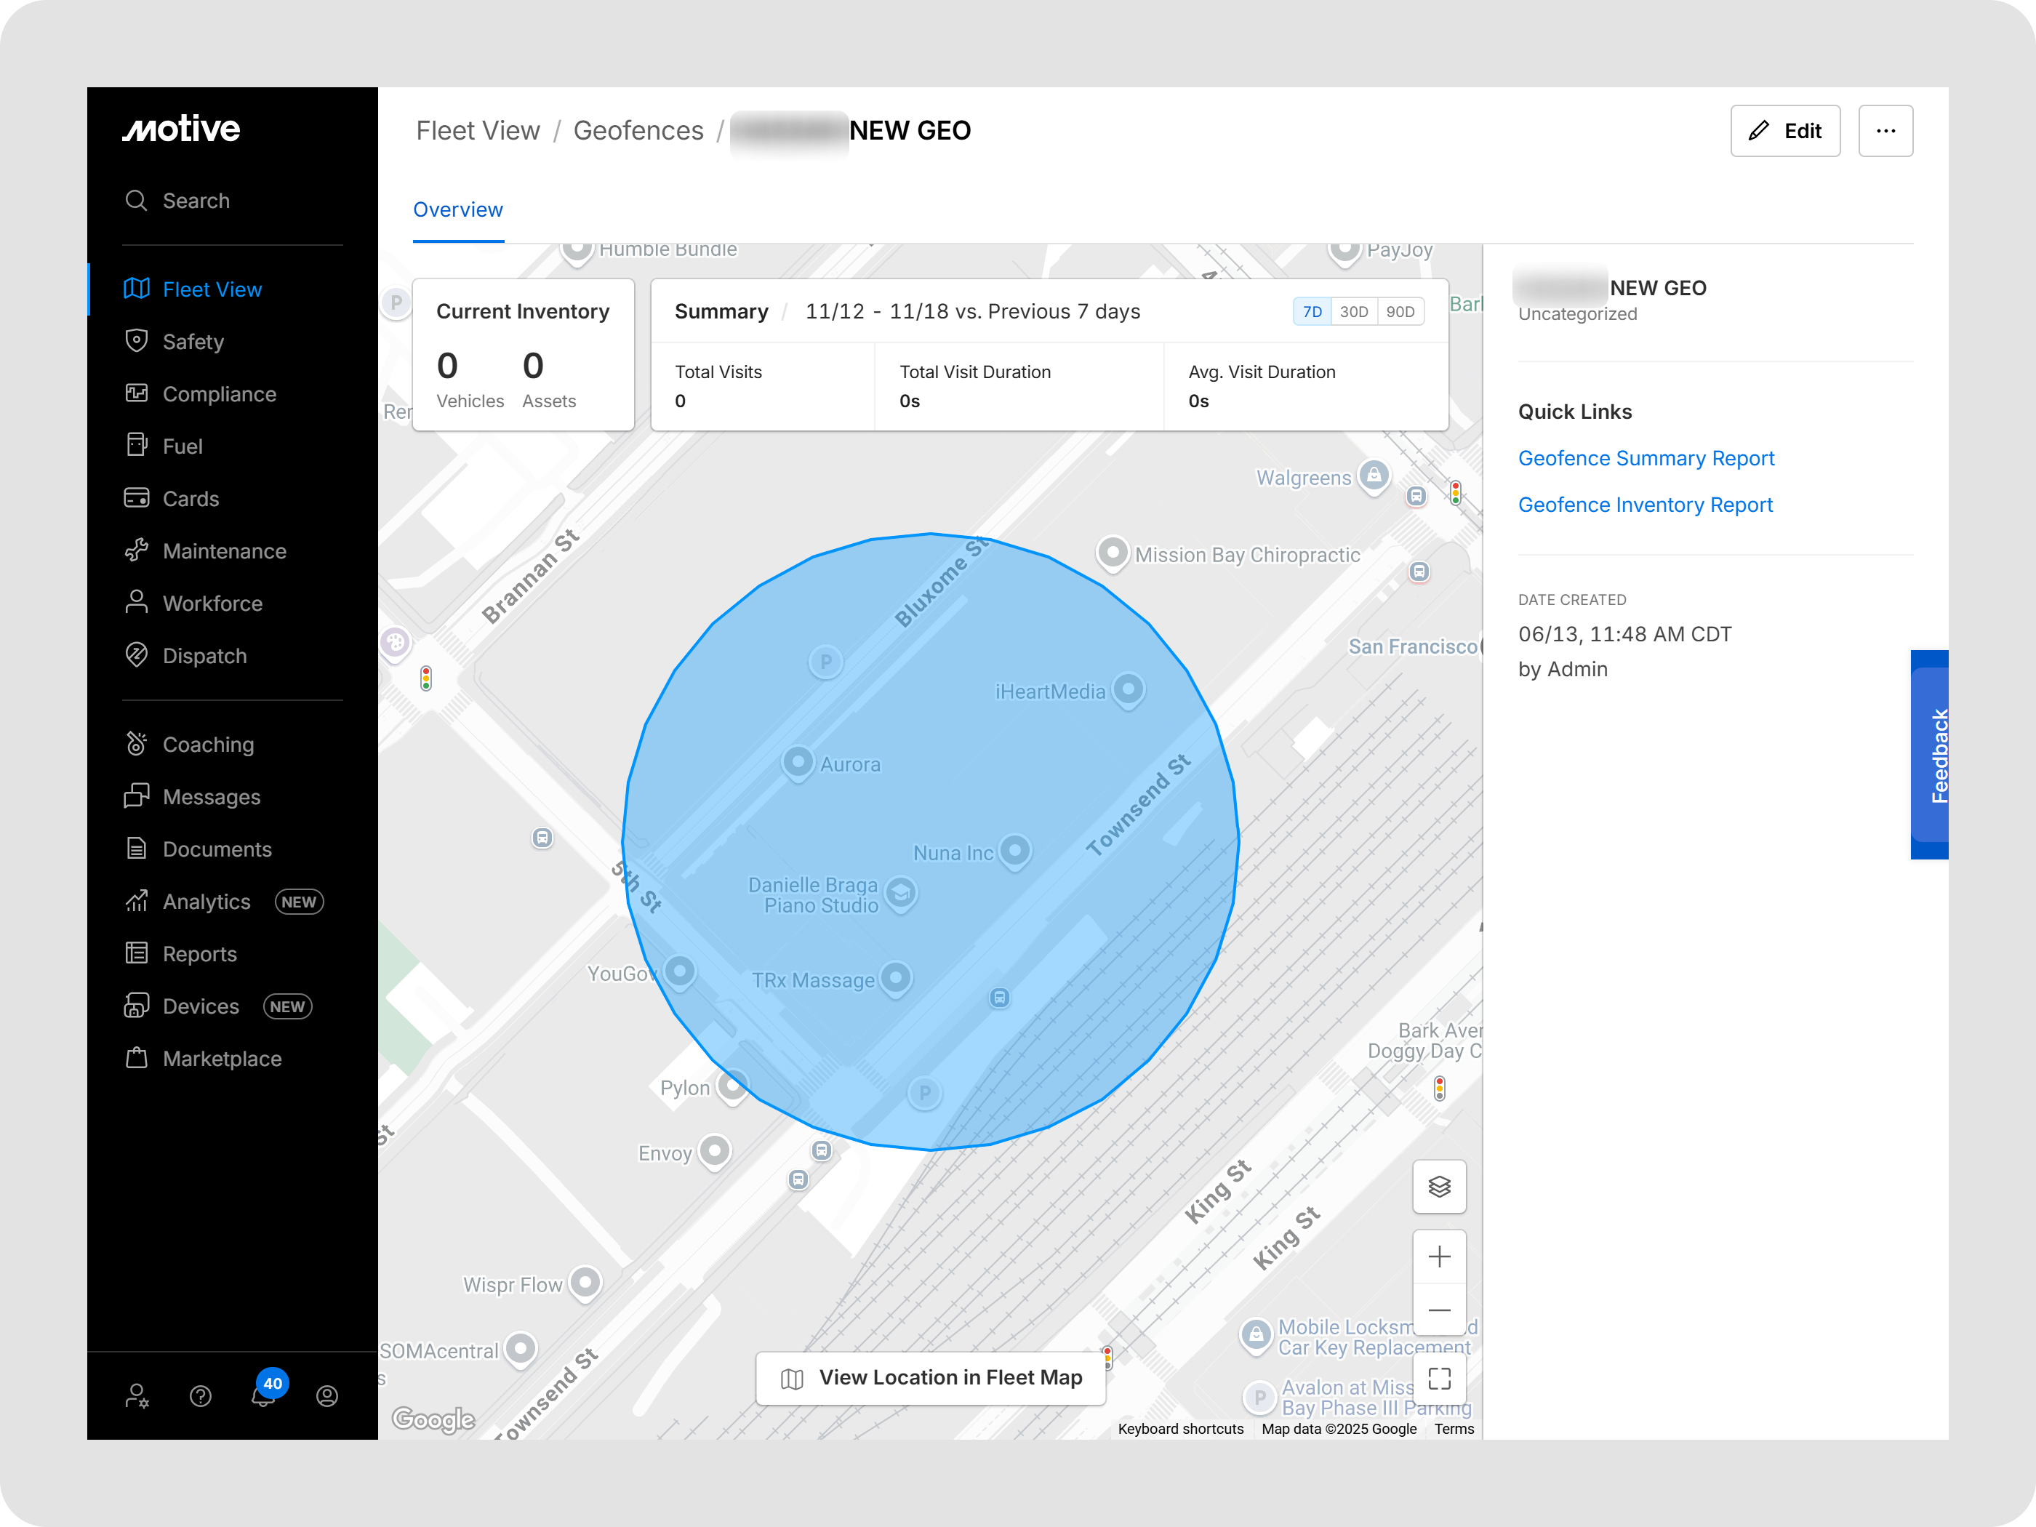
Task: Open the map layers icon
Action: pyautogui.click(x=1438, y=1187)
